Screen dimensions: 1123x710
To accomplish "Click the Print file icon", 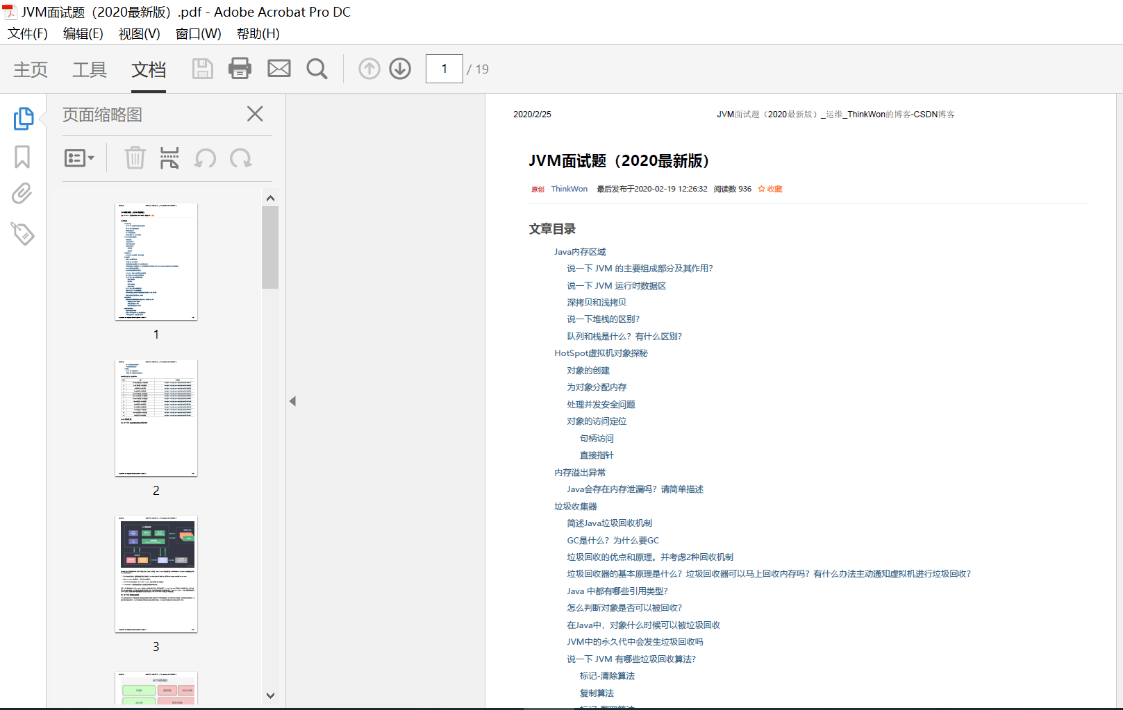I will coord(240,69).
